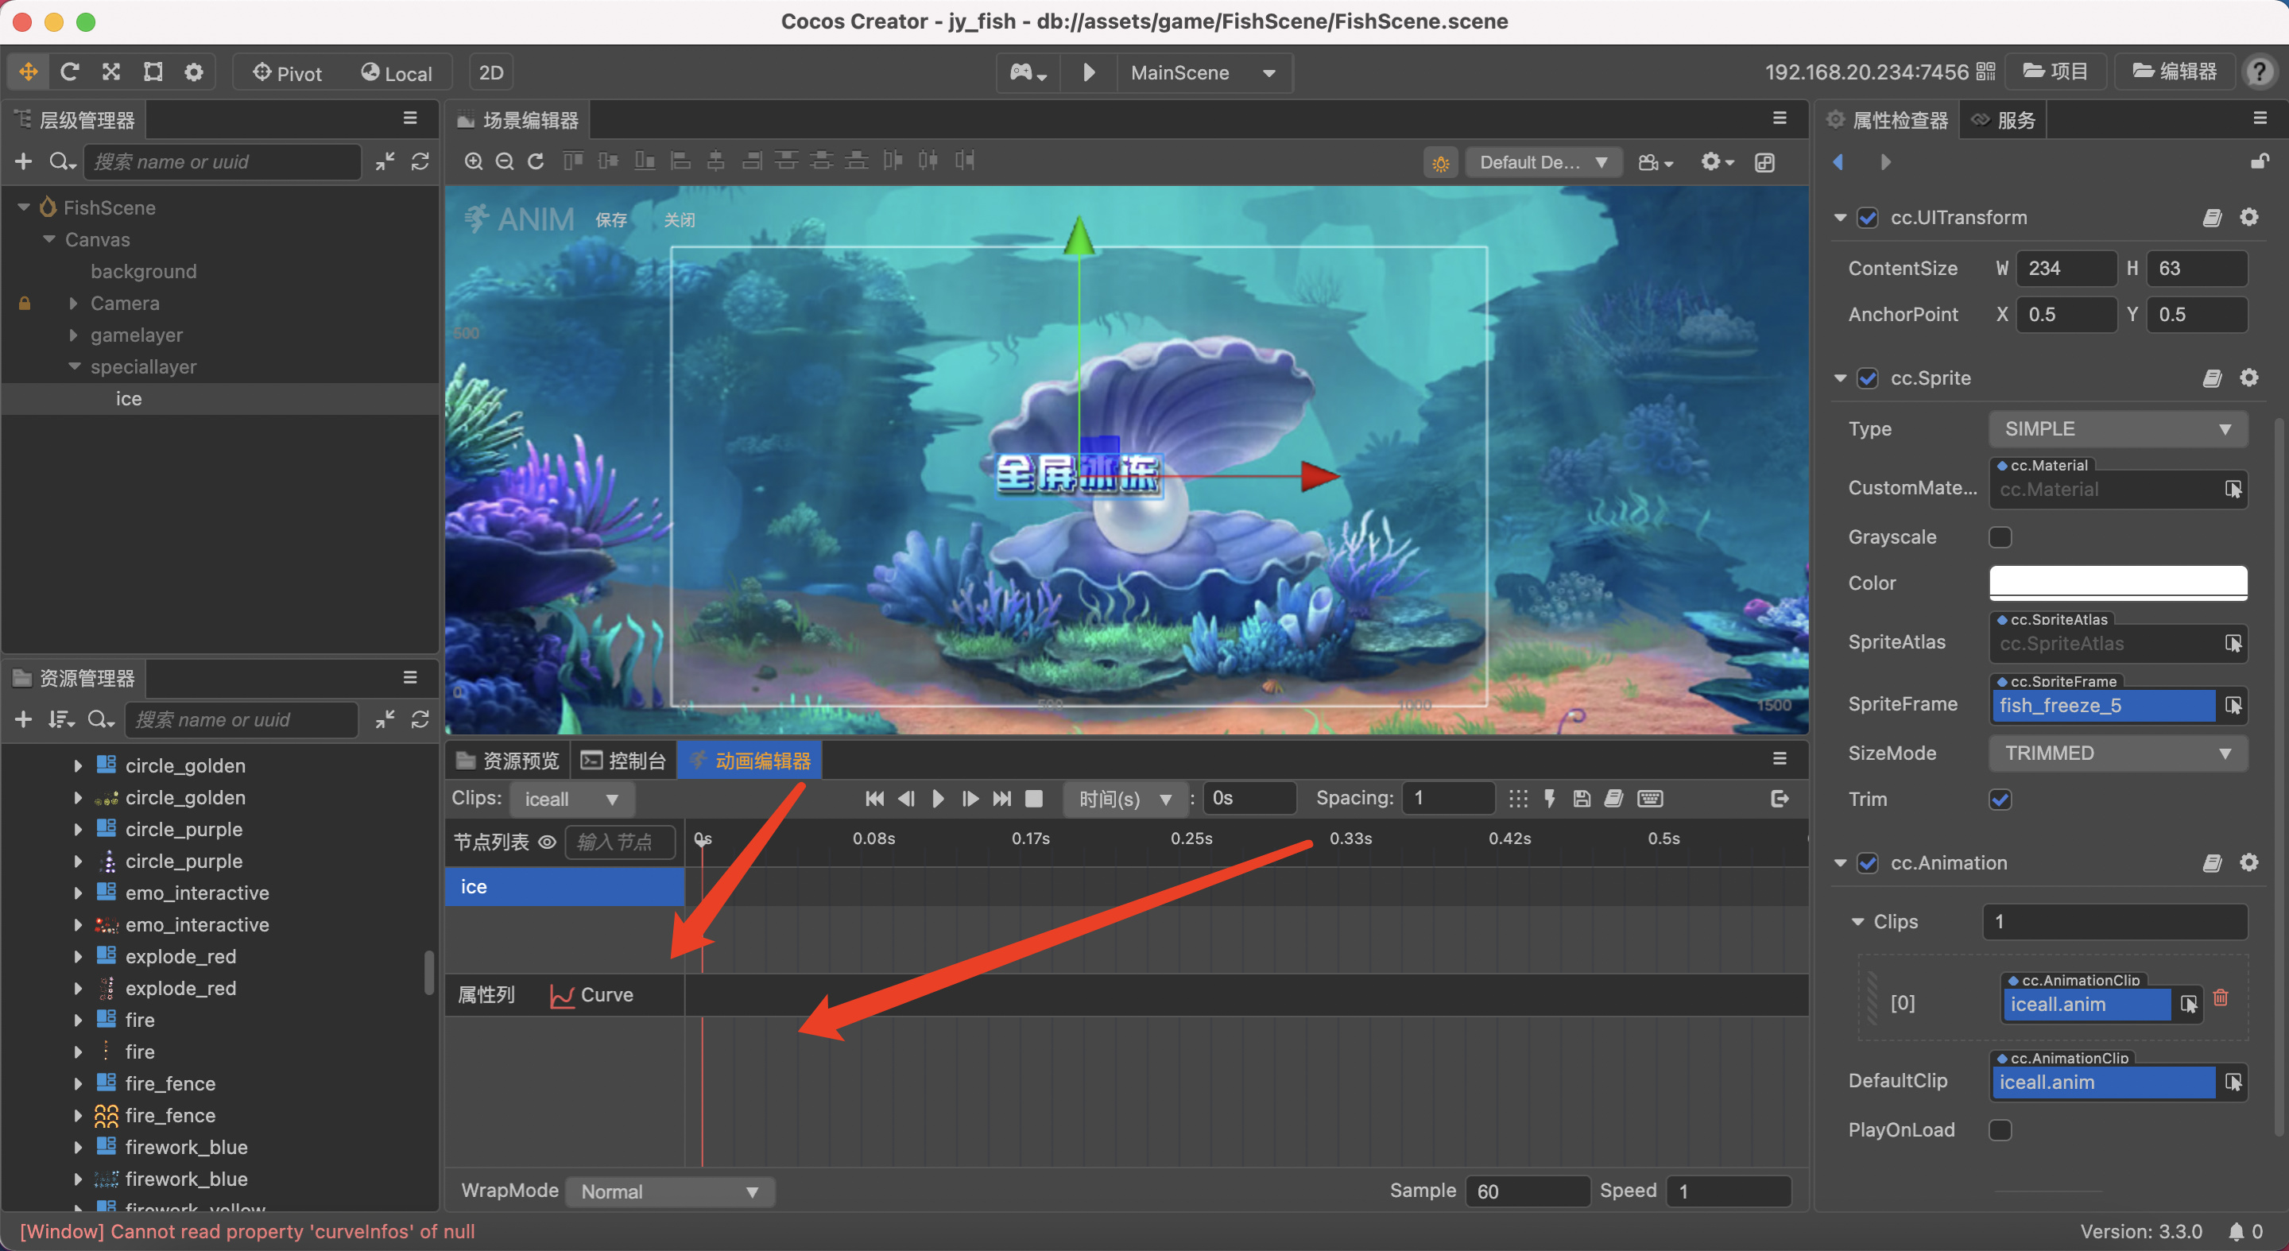Viewport: 2289px width, 1251px height.
Task: Open the 服务 services tab
Action: tap(2004, 120)
